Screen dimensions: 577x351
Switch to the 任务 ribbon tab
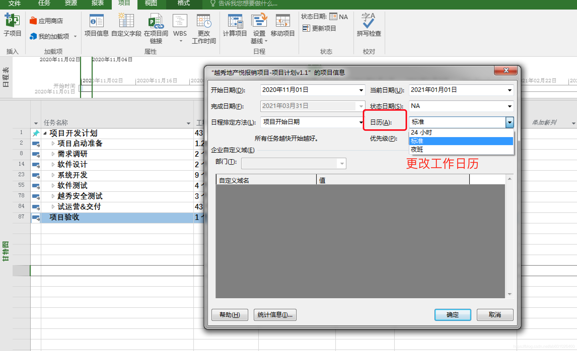[x=44, y=3]
